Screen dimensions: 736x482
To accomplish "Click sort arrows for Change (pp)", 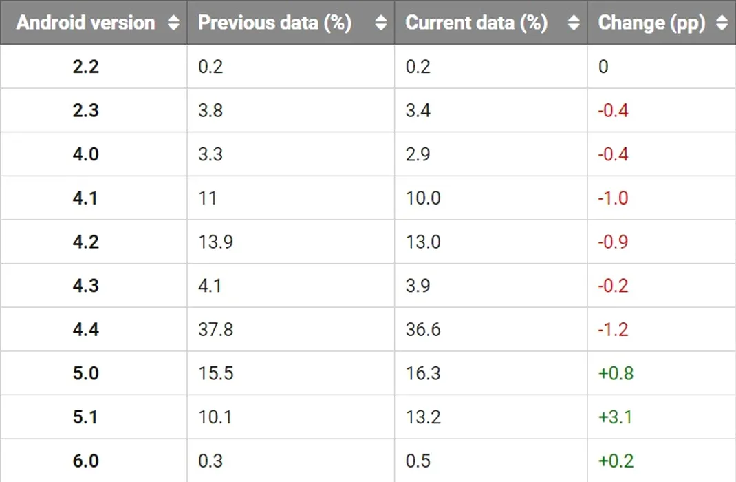I will tap(722, 23).
